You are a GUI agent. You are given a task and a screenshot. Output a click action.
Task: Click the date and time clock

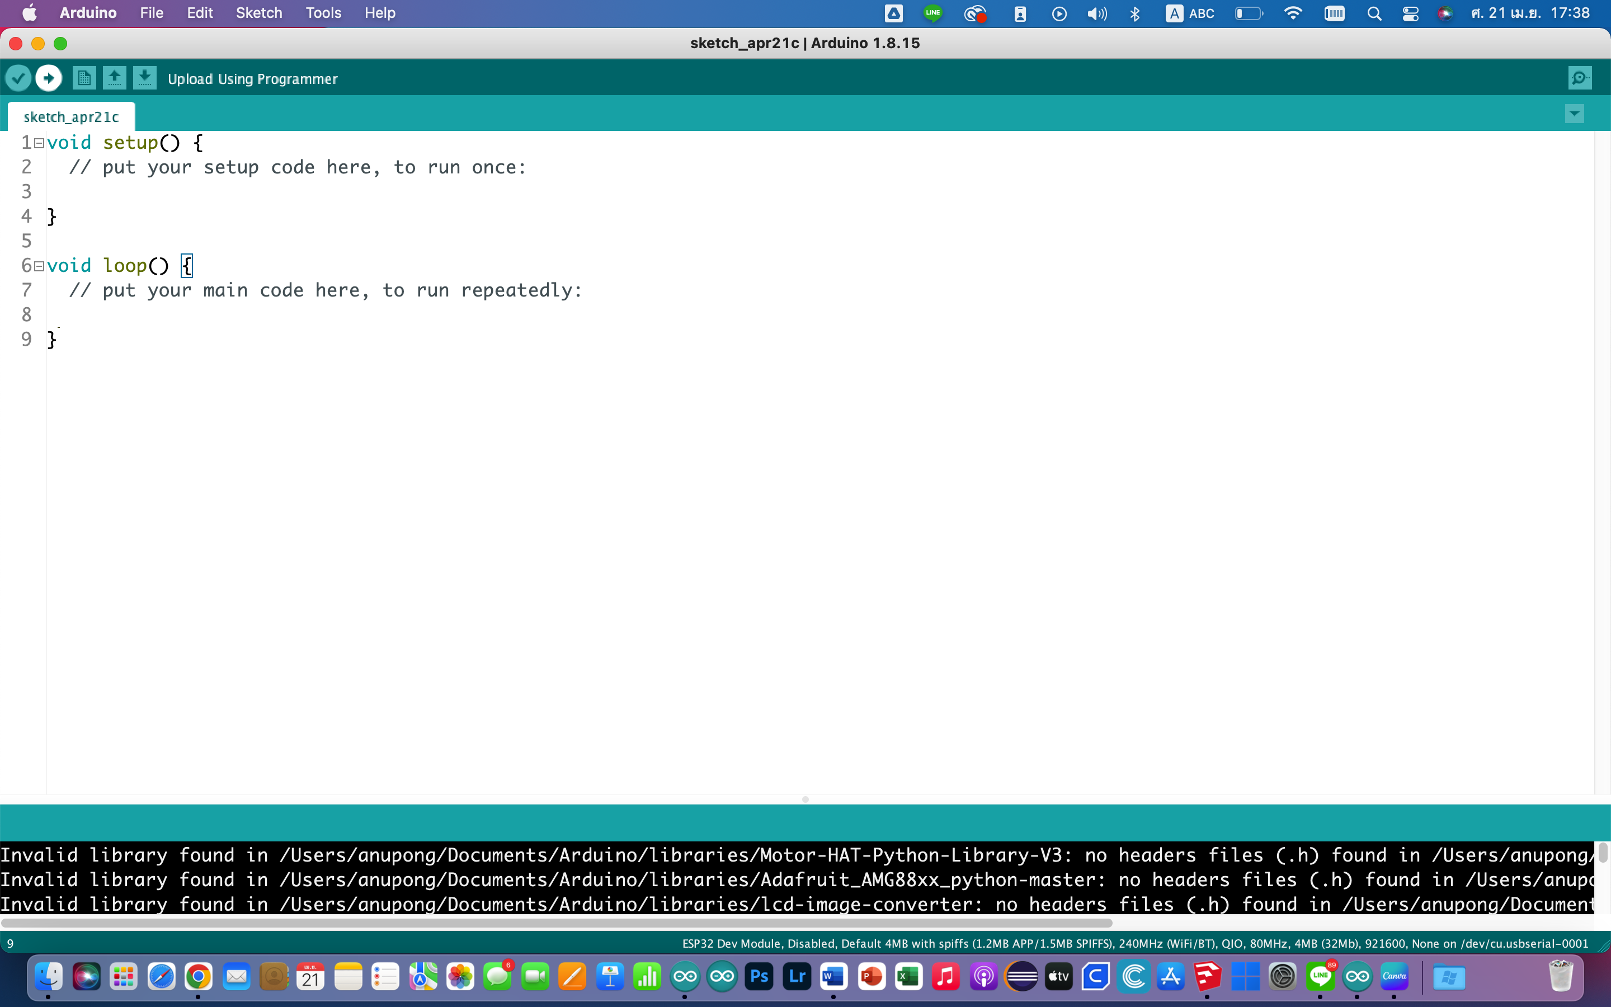click(1530, 13)
